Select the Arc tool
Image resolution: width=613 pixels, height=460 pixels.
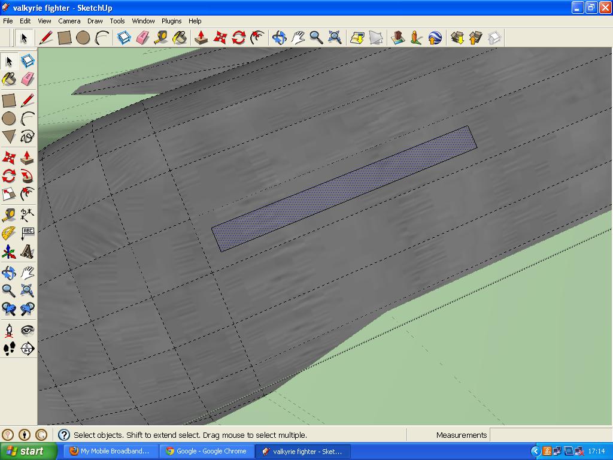click(28, 119)
